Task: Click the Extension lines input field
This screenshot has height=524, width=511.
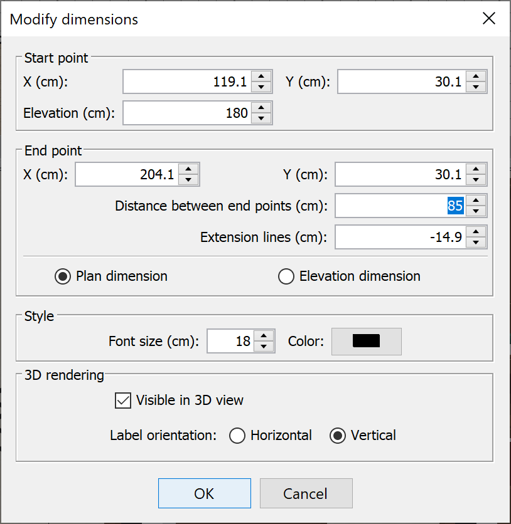Action: (x=402, y=237)
